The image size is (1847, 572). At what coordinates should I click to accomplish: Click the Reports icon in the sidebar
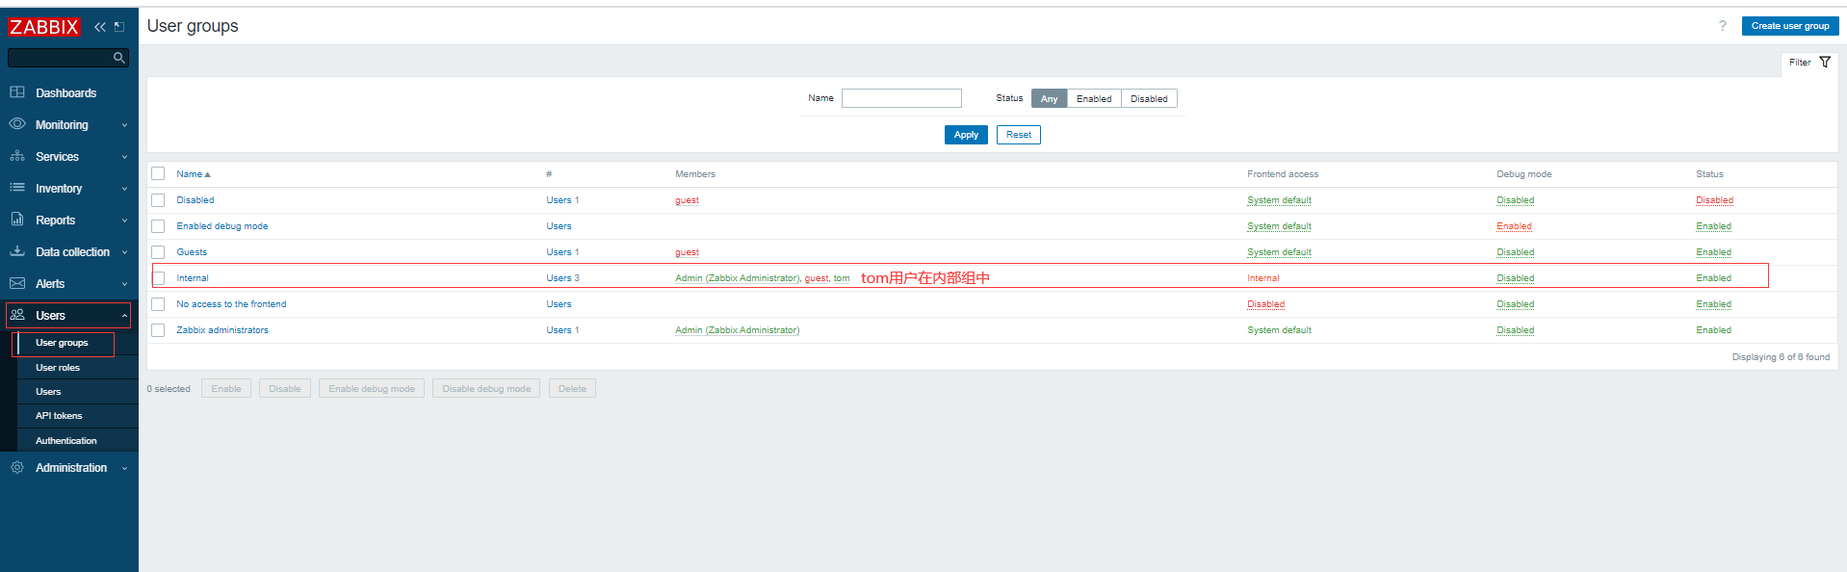pos(17,220)
